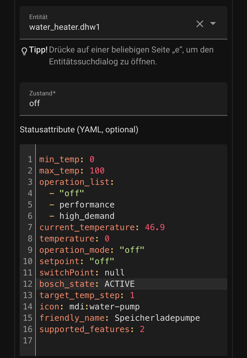
Task: Select the performance list entry
Action: tap(87, 205)
